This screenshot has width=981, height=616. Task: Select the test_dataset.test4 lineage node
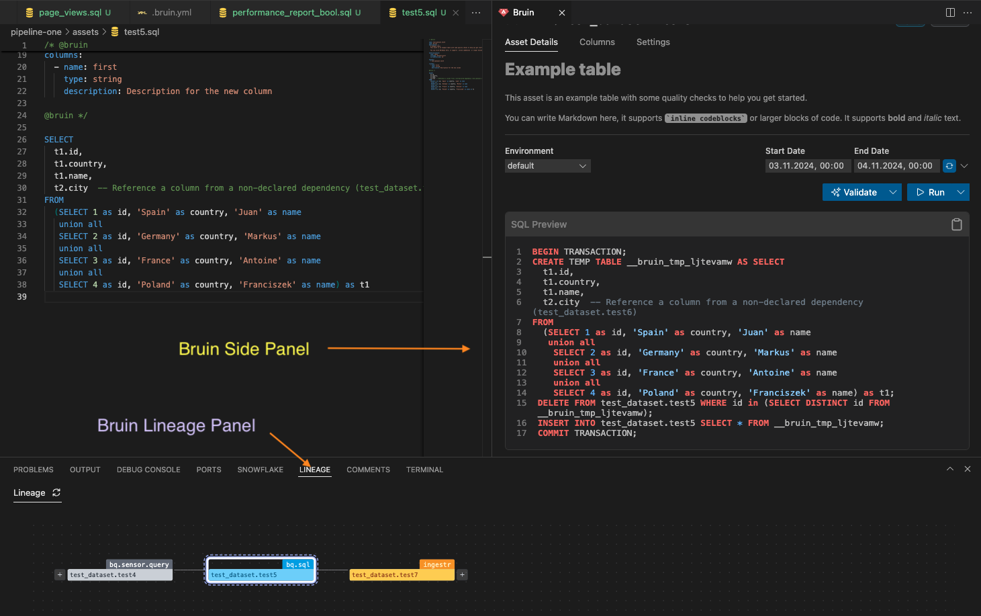coord(120,575)
